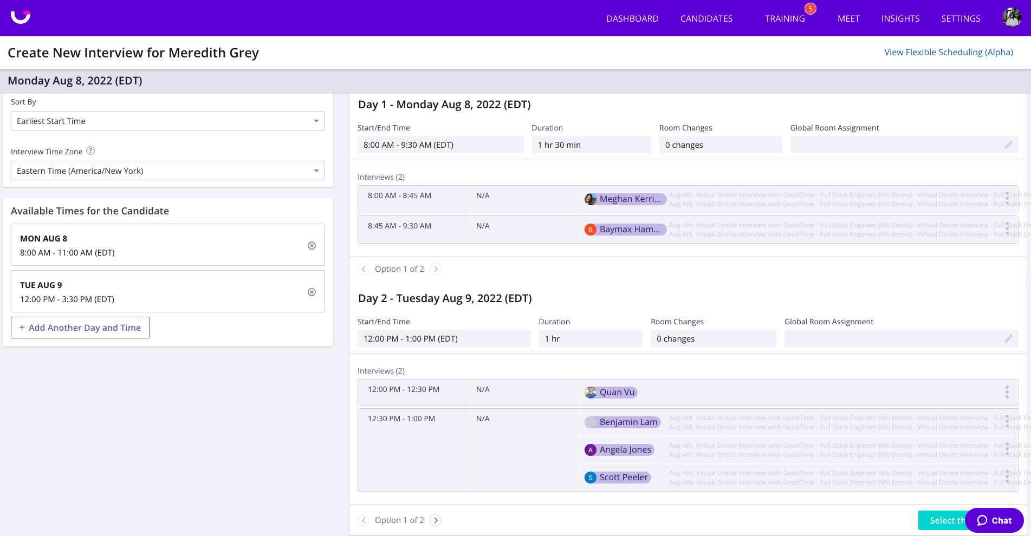Edit the Global Room Assignment for Day 1
This screenshot has height=536, width=1031.
click(1009, 145)
